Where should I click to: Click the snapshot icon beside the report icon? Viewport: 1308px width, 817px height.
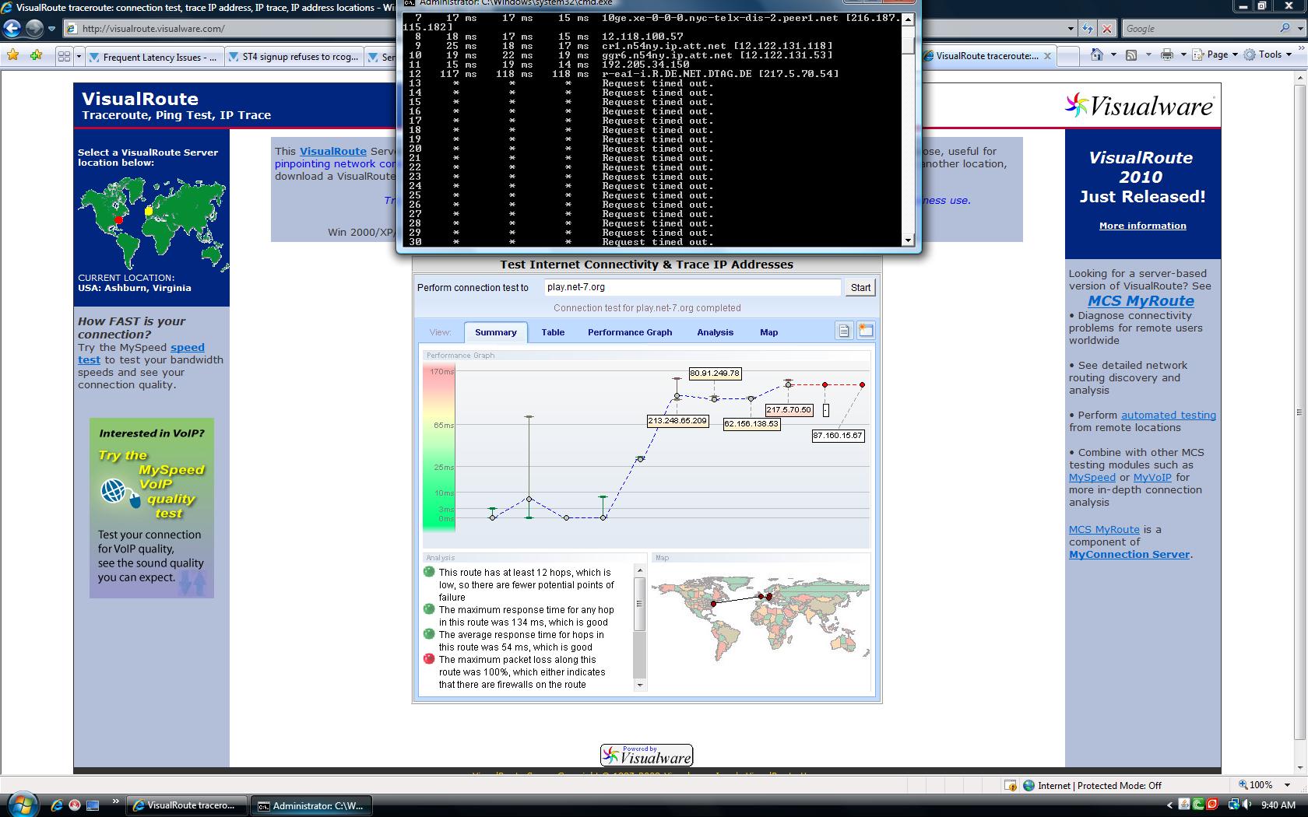[x=865, y=331]
